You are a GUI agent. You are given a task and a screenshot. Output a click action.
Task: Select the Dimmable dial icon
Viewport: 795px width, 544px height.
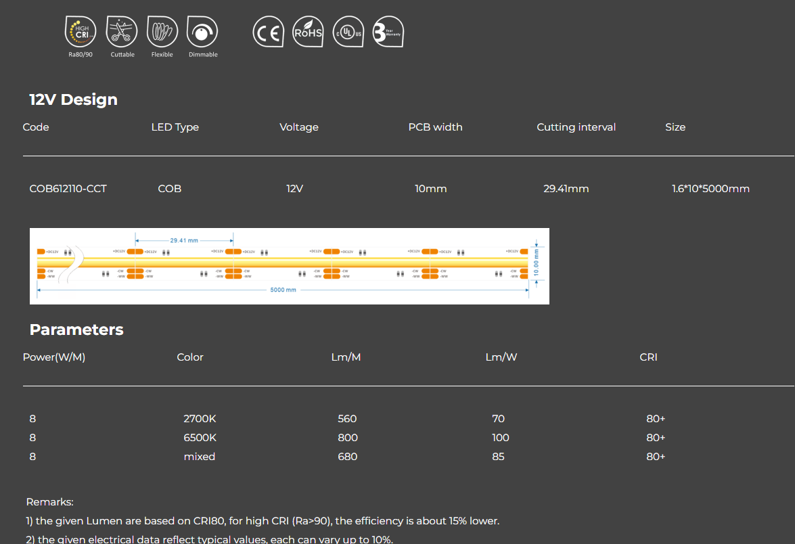click(202, 32)
